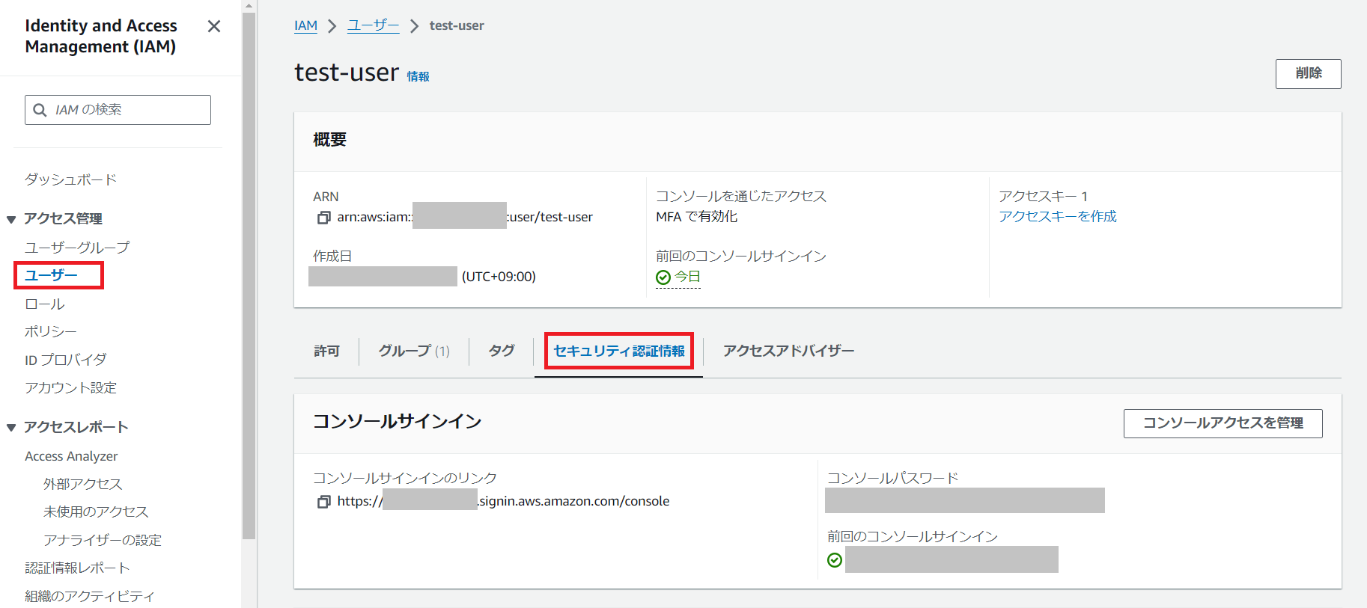Open the 情報 link next to test-user
The height and width of the screenshot is (608, 1367).
pos(418,76)
